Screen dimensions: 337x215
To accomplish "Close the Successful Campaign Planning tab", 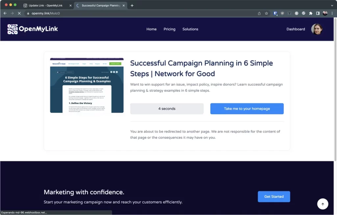I will pos(124,6).
